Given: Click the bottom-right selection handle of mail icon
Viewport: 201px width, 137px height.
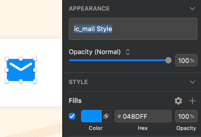Looking at the screenshot, I should [x=35, y=81].
